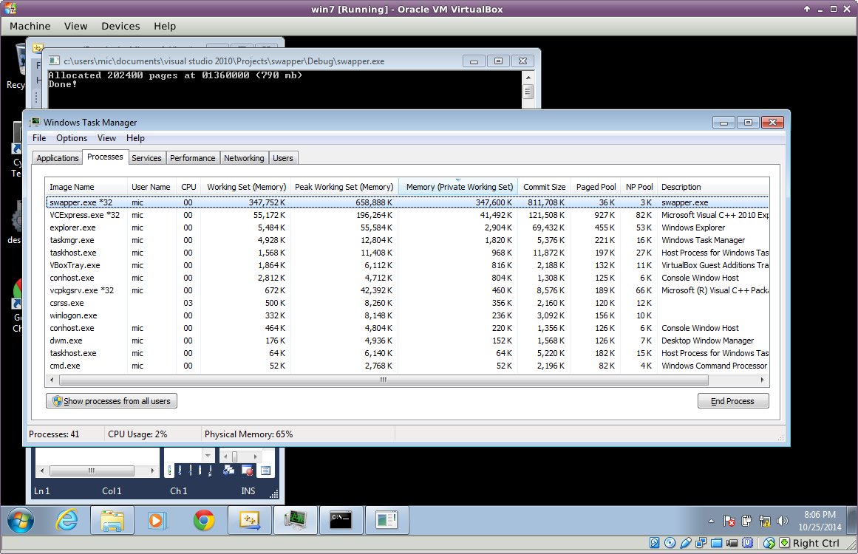Viewport: 858px width, 554px height.
Task: Switch to the Networking tab
Action: tap(244, 158)
